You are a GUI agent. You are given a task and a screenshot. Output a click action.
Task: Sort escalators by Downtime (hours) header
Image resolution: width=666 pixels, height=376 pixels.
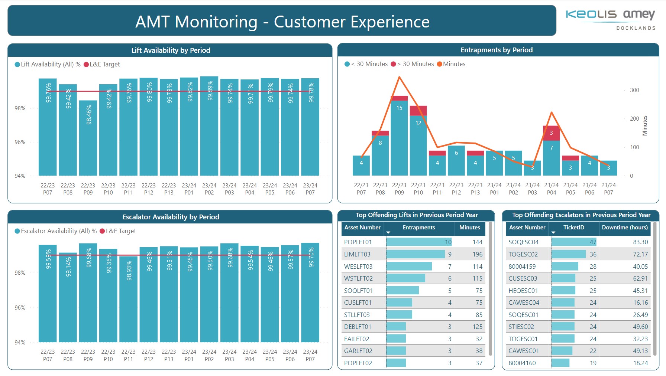(624, 228)
